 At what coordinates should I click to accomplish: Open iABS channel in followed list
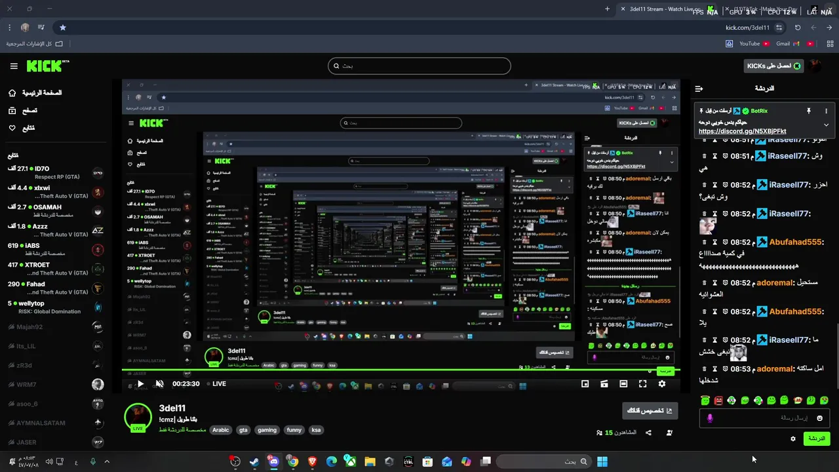coord(56,250)
